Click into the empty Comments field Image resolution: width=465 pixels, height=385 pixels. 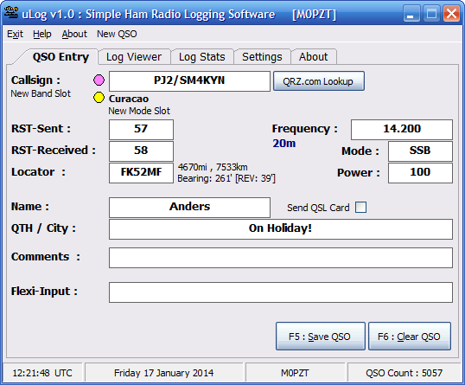(x=281, y=258)
